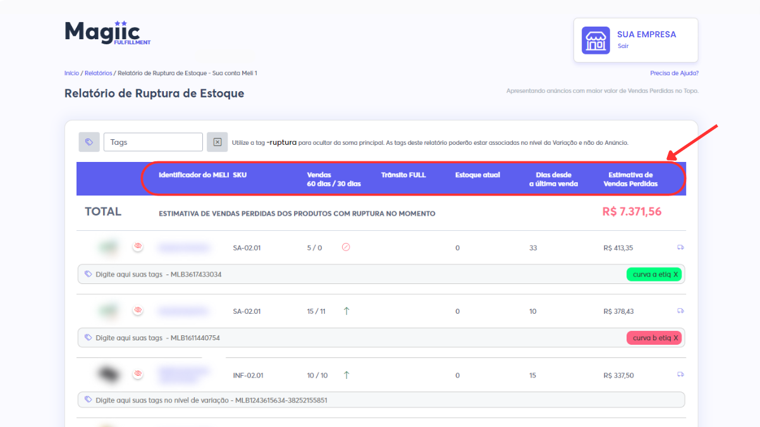
Task: Click the store icon beside SUA EMPRESA
Action: (x=595, y=40)
